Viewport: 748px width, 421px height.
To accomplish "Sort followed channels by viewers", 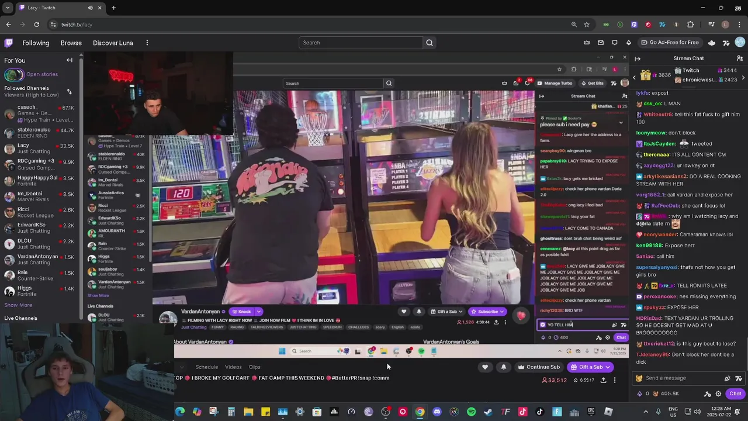I will [x=69, y=92].
